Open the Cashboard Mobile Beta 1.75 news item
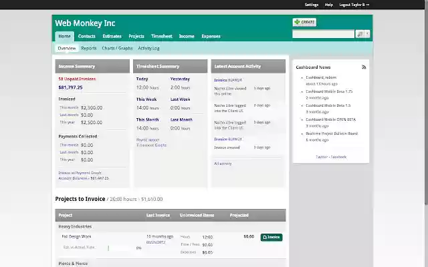 tap(329, 91)
